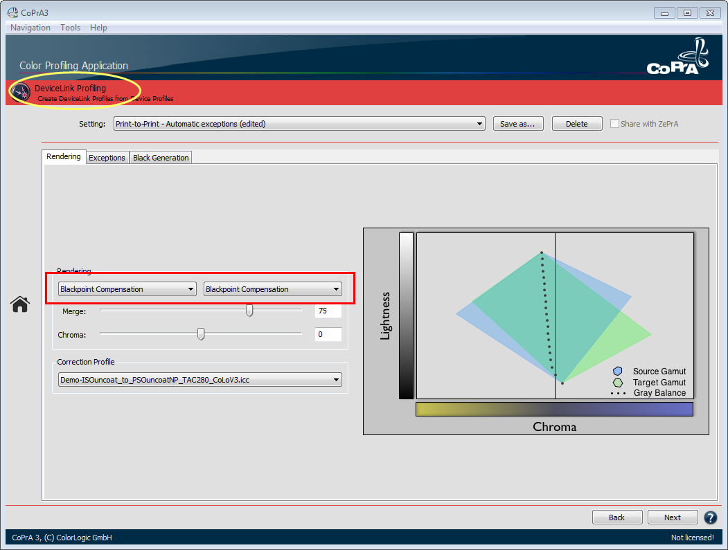Click the 'Not licensed!' status text
The width and height of the screenshot is (728, 550).
click(x=692, y=538)
